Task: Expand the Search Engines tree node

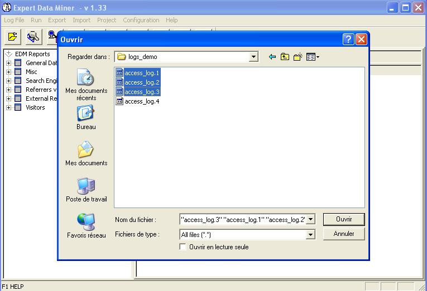Action: pyautogui.click(x=9, y=81)
